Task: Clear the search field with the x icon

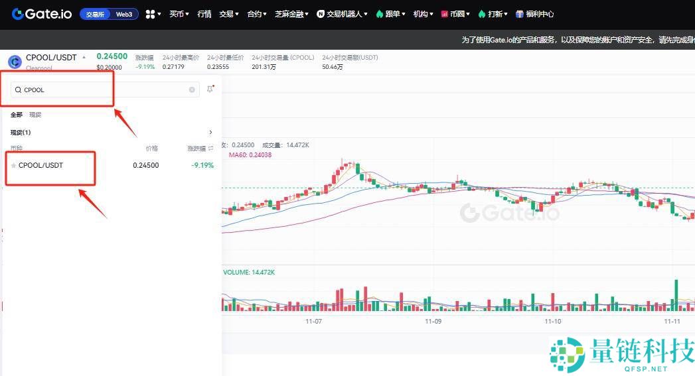Action: 192,90
